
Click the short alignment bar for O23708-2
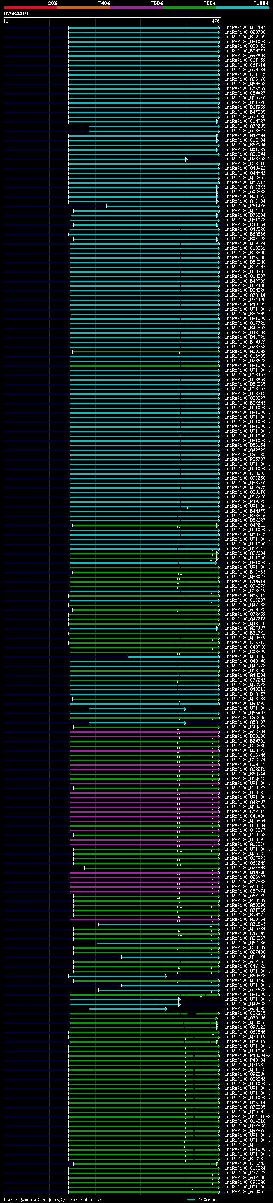pos(128,159)
